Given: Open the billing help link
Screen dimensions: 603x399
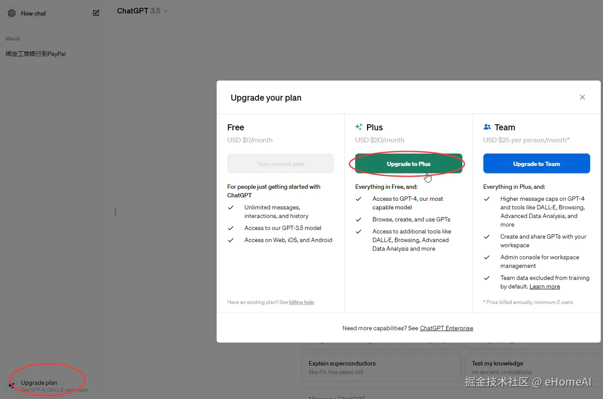Looking at the screenshot, I should tap(301, 302).
